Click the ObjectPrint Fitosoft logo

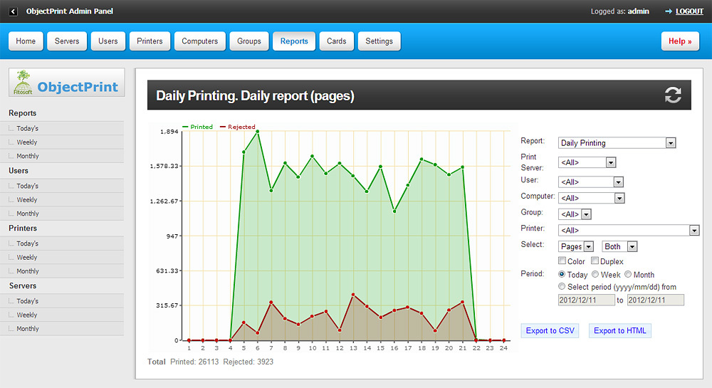coord(66,83)
